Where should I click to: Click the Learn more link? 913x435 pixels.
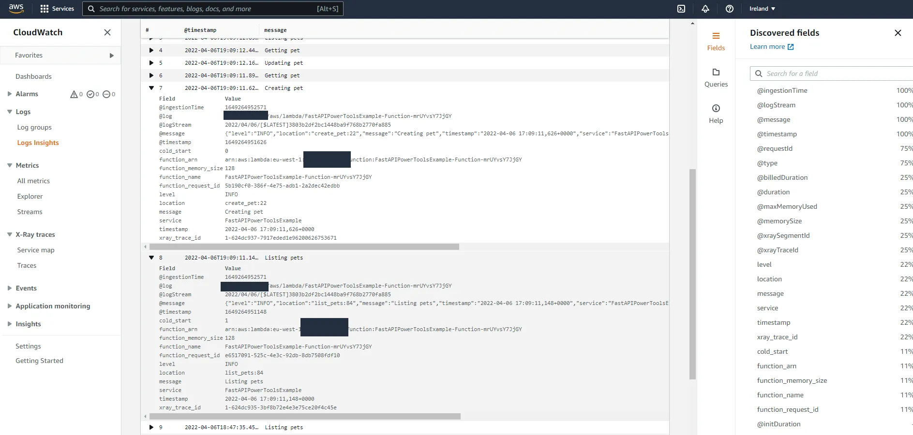click(767, 46)
